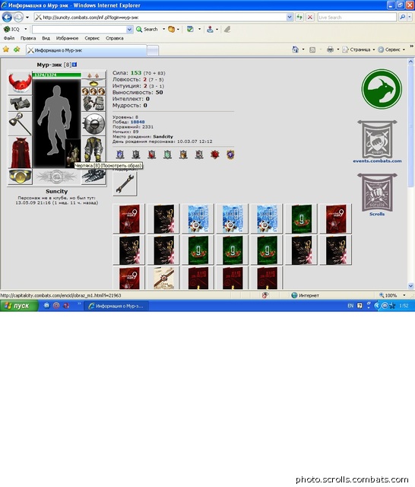The image size is (415, 487).
Task: Click in the address bar URL field
Action: point(161,17)
